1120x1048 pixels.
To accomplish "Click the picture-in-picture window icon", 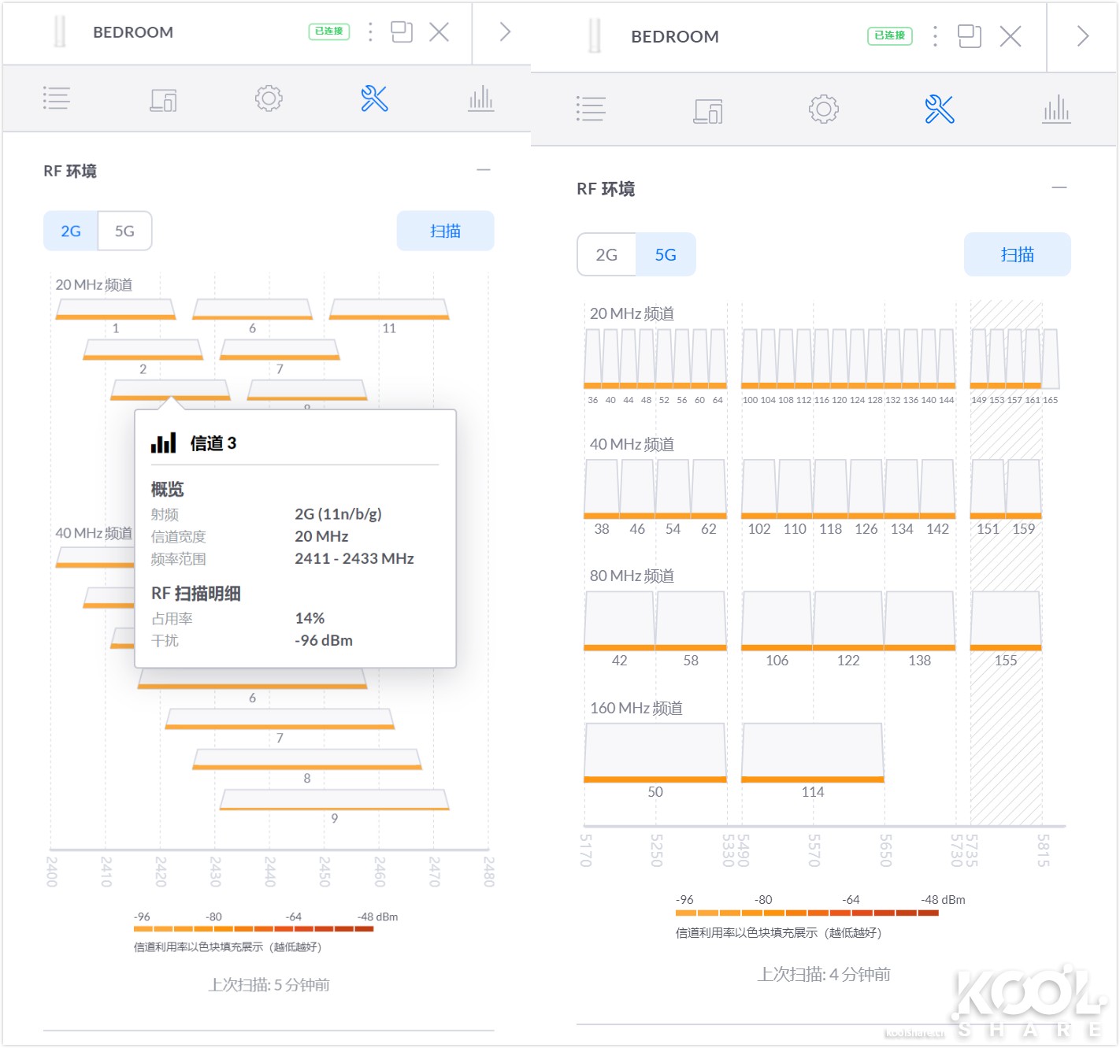I will [402, 31].
